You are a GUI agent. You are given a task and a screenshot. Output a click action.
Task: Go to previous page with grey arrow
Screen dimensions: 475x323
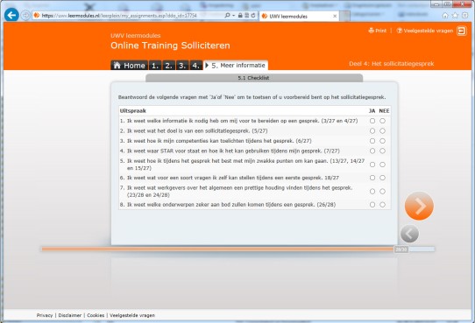coord(409,234)
